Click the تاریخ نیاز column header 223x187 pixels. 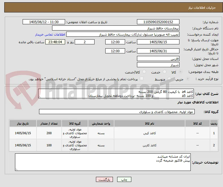(23, 123)
